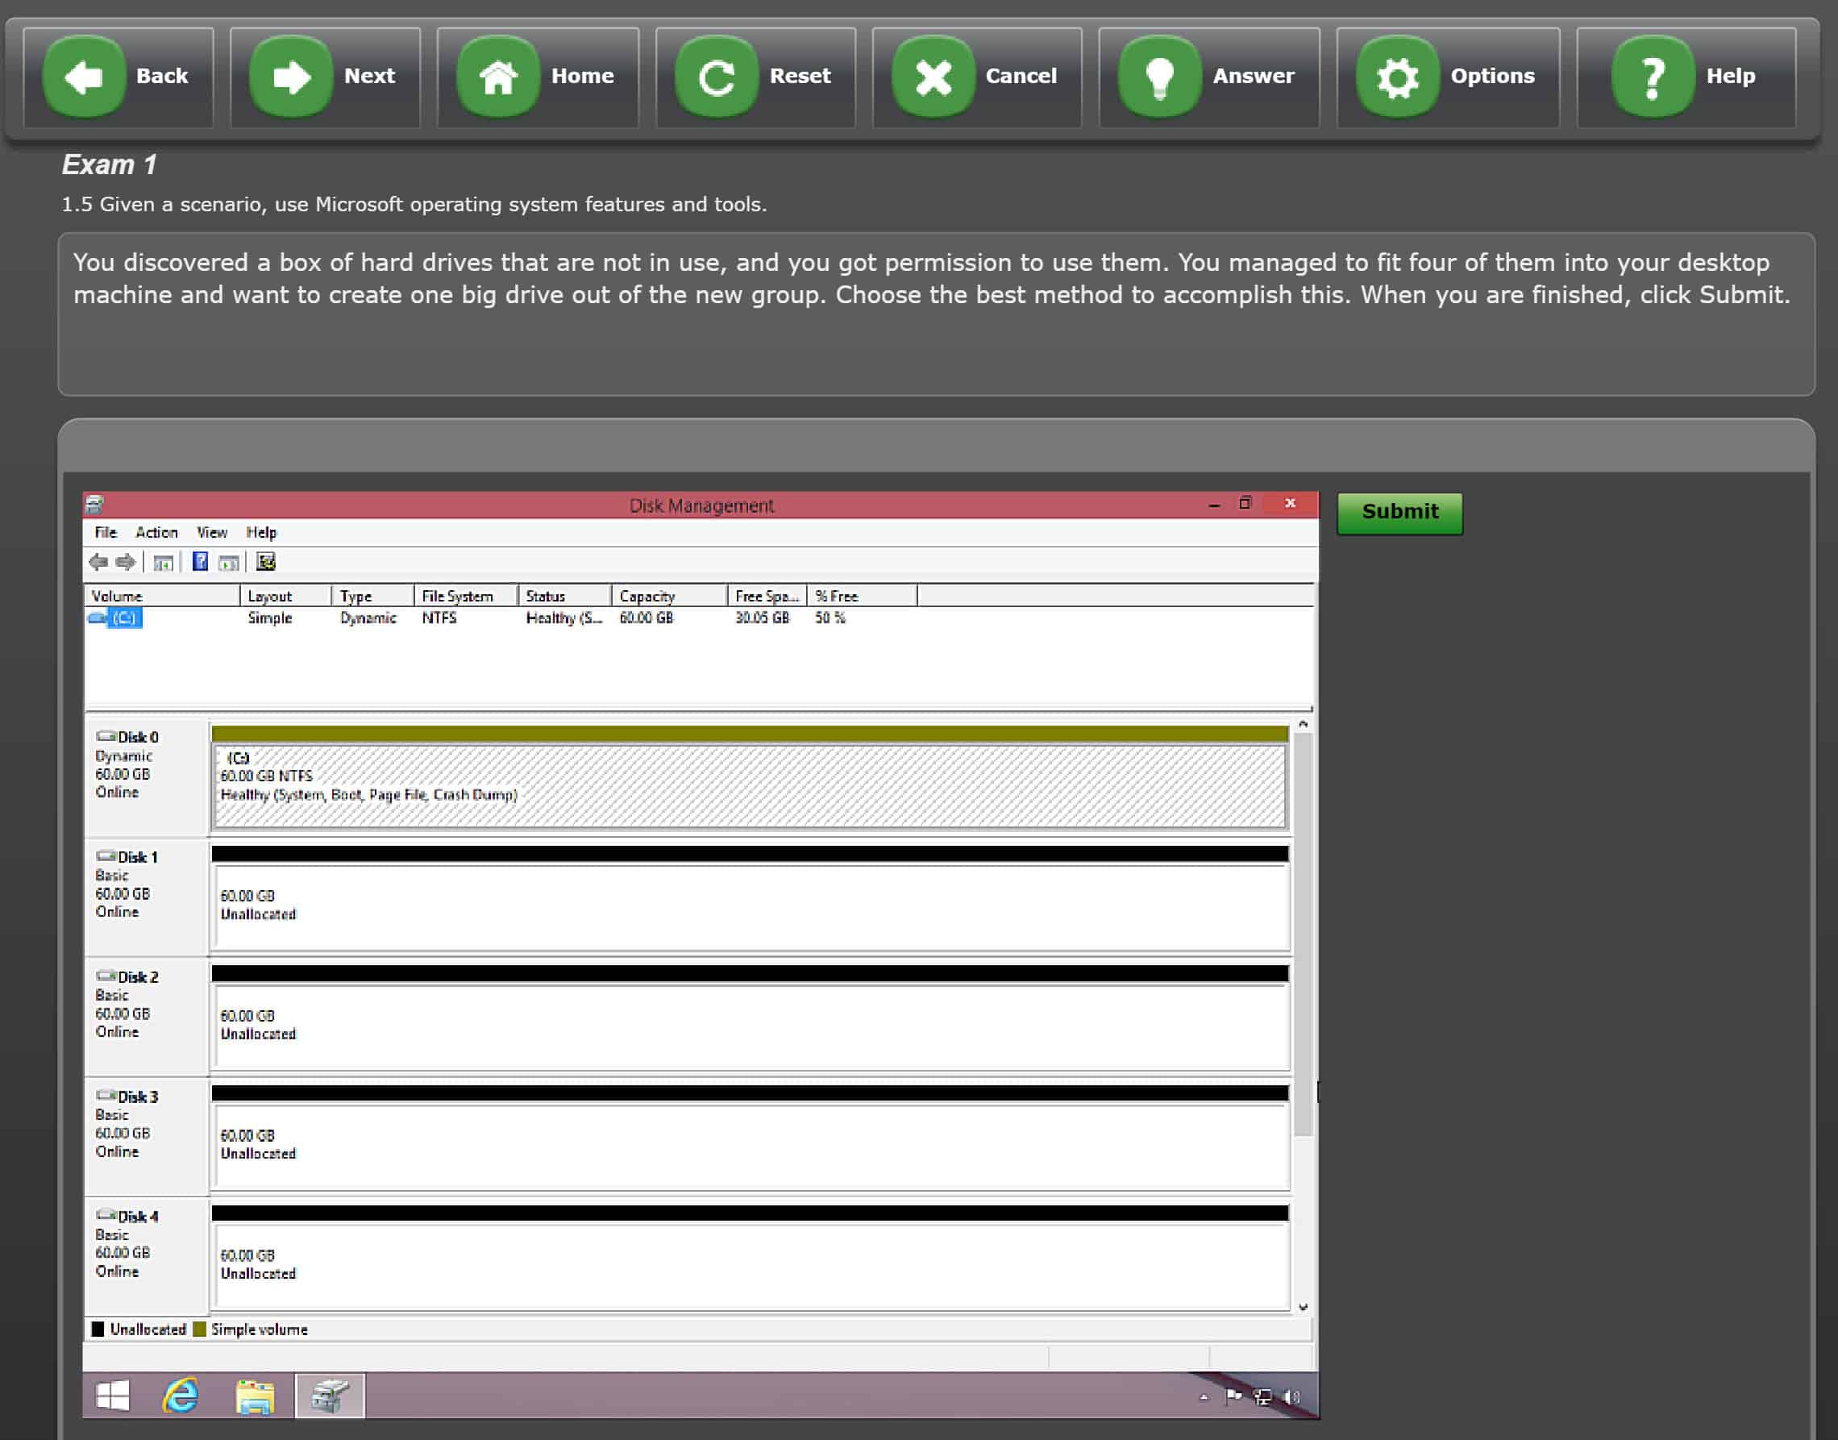Click the Next navigation icon
Image resolution: width=1838 pixels, height=1440 pixels.
point(289,73)
